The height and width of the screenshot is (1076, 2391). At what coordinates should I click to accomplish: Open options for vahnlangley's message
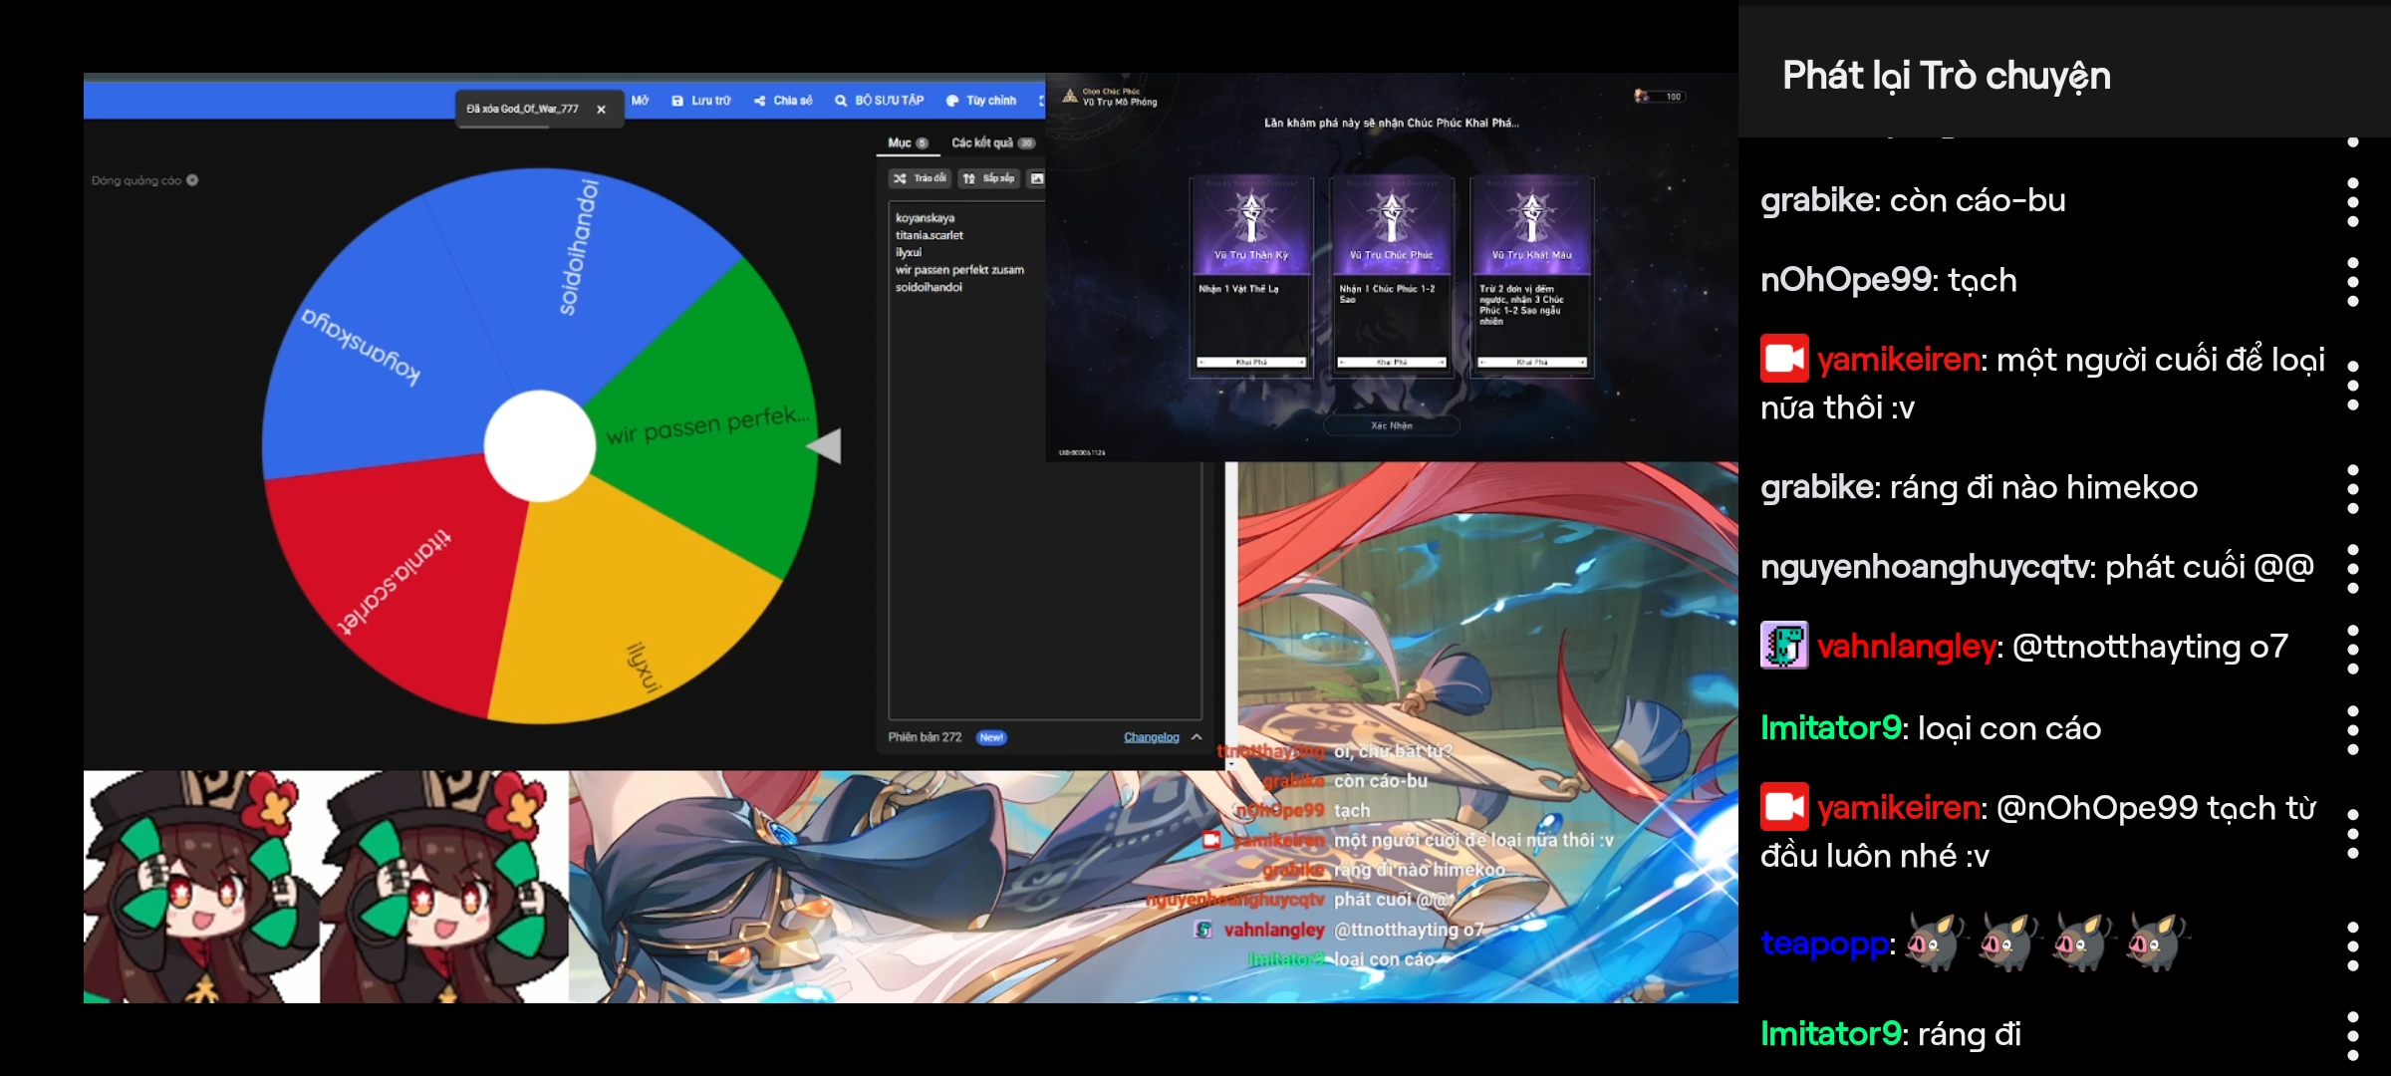point(2353,650)
